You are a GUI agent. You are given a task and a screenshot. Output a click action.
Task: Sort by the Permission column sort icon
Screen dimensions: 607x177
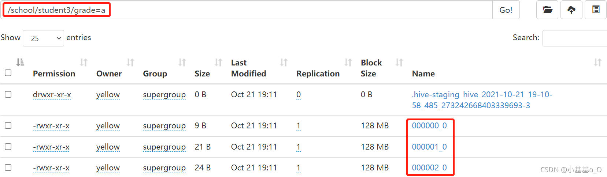[84, 63]
